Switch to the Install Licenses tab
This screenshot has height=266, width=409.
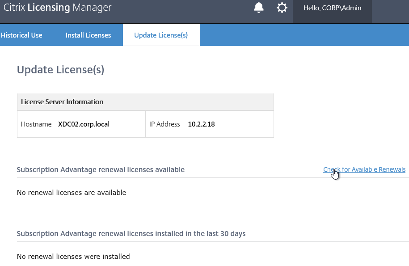(88, 35)
